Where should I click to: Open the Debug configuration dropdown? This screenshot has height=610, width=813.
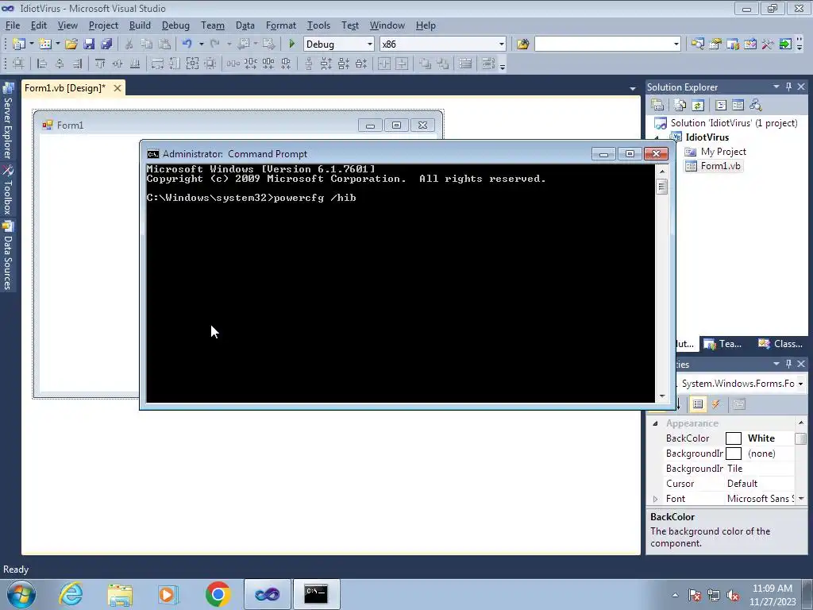(x=370, y=44)
